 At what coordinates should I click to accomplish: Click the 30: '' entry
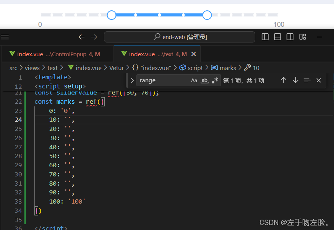point(62,138)
